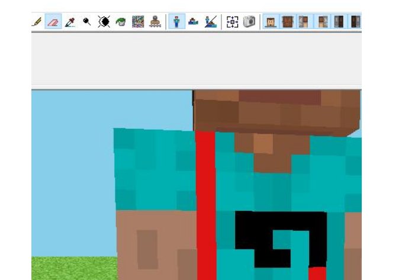Toggle left leg visibility

tap(339, 22)
